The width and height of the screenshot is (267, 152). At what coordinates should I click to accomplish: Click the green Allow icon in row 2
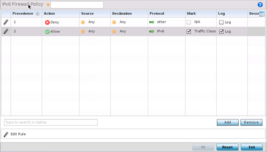pos(47,32)
